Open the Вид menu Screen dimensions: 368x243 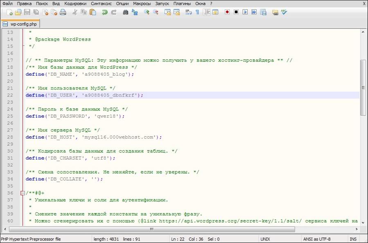[56, 4]
